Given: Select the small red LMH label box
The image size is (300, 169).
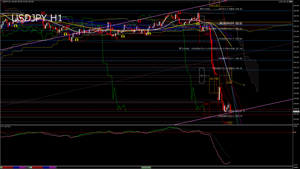Looking at the screenshot, I should click(x=207, y=34).
